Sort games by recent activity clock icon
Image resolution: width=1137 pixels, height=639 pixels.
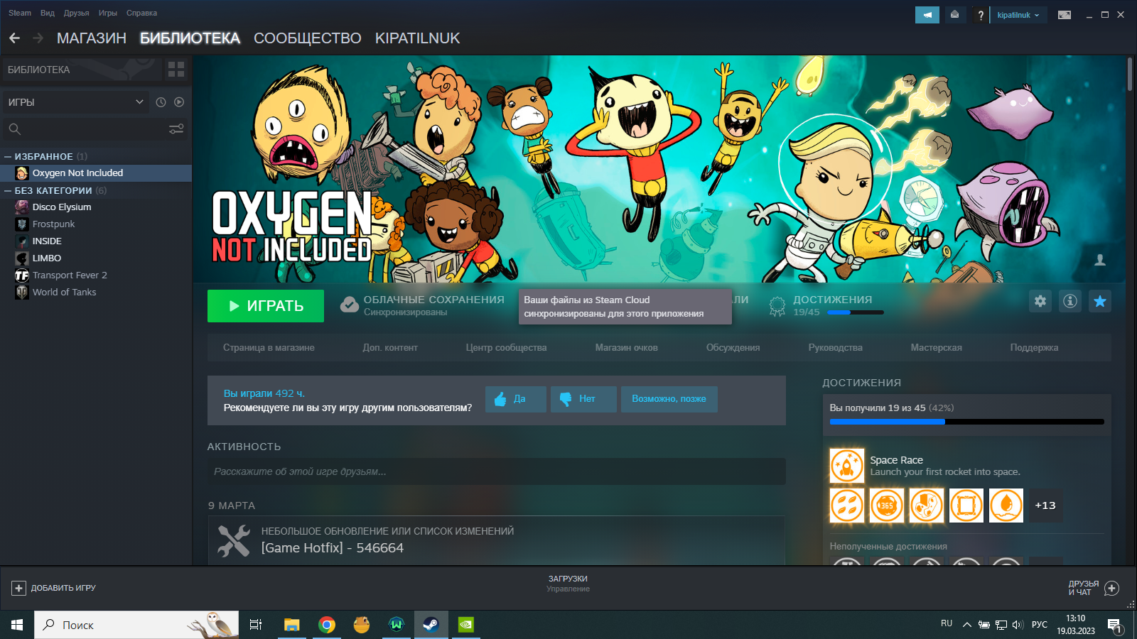pyautogui.click(x=161, y=102)
